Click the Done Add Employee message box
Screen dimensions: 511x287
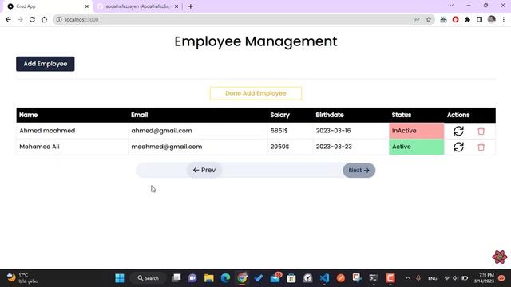click(255, 93)
